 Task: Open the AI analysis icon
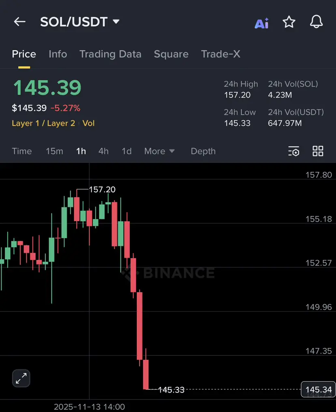pos(262,23)
